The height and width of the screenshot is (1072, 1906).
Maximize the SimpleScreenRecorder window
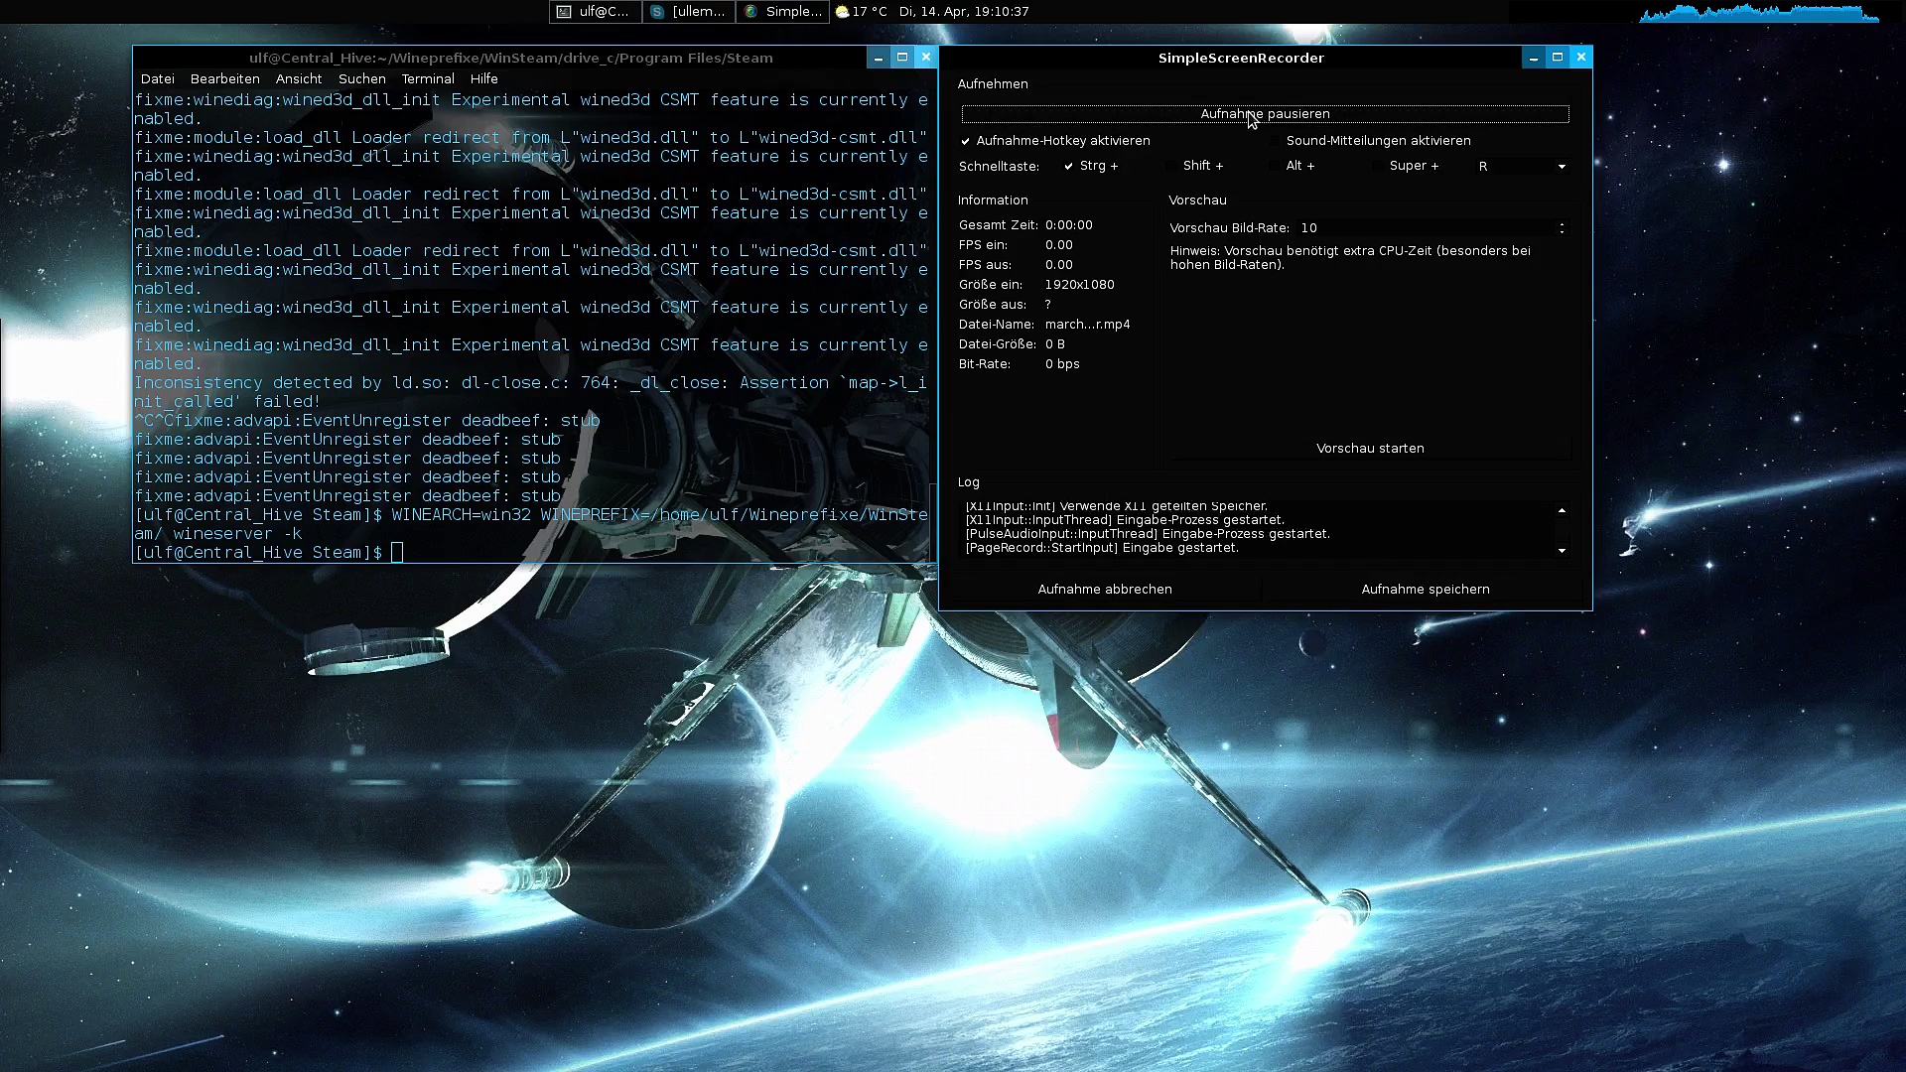point(1558,58)
